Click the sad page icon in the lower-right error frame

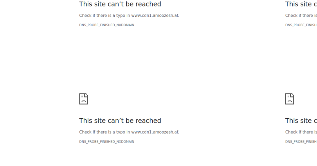coord(290,99)
